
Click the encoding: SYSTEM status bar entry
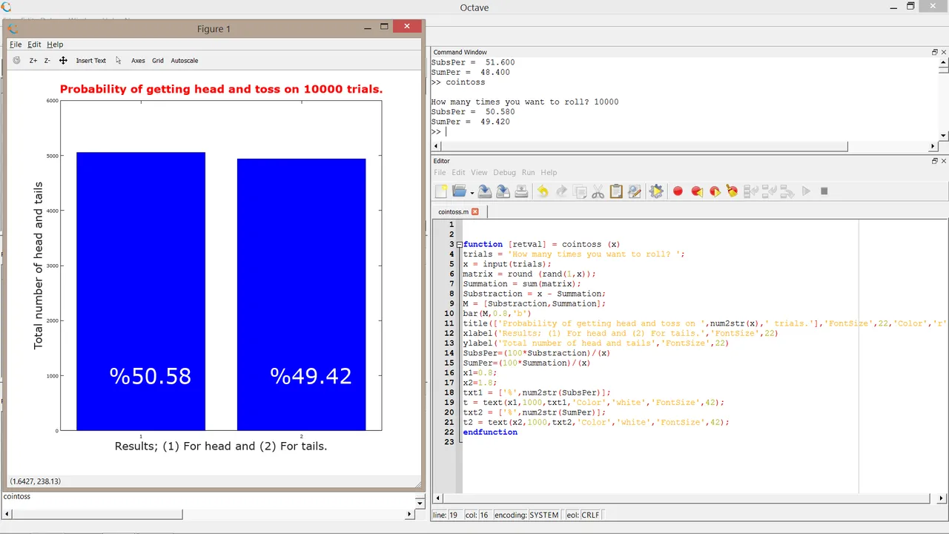[526, 515]
